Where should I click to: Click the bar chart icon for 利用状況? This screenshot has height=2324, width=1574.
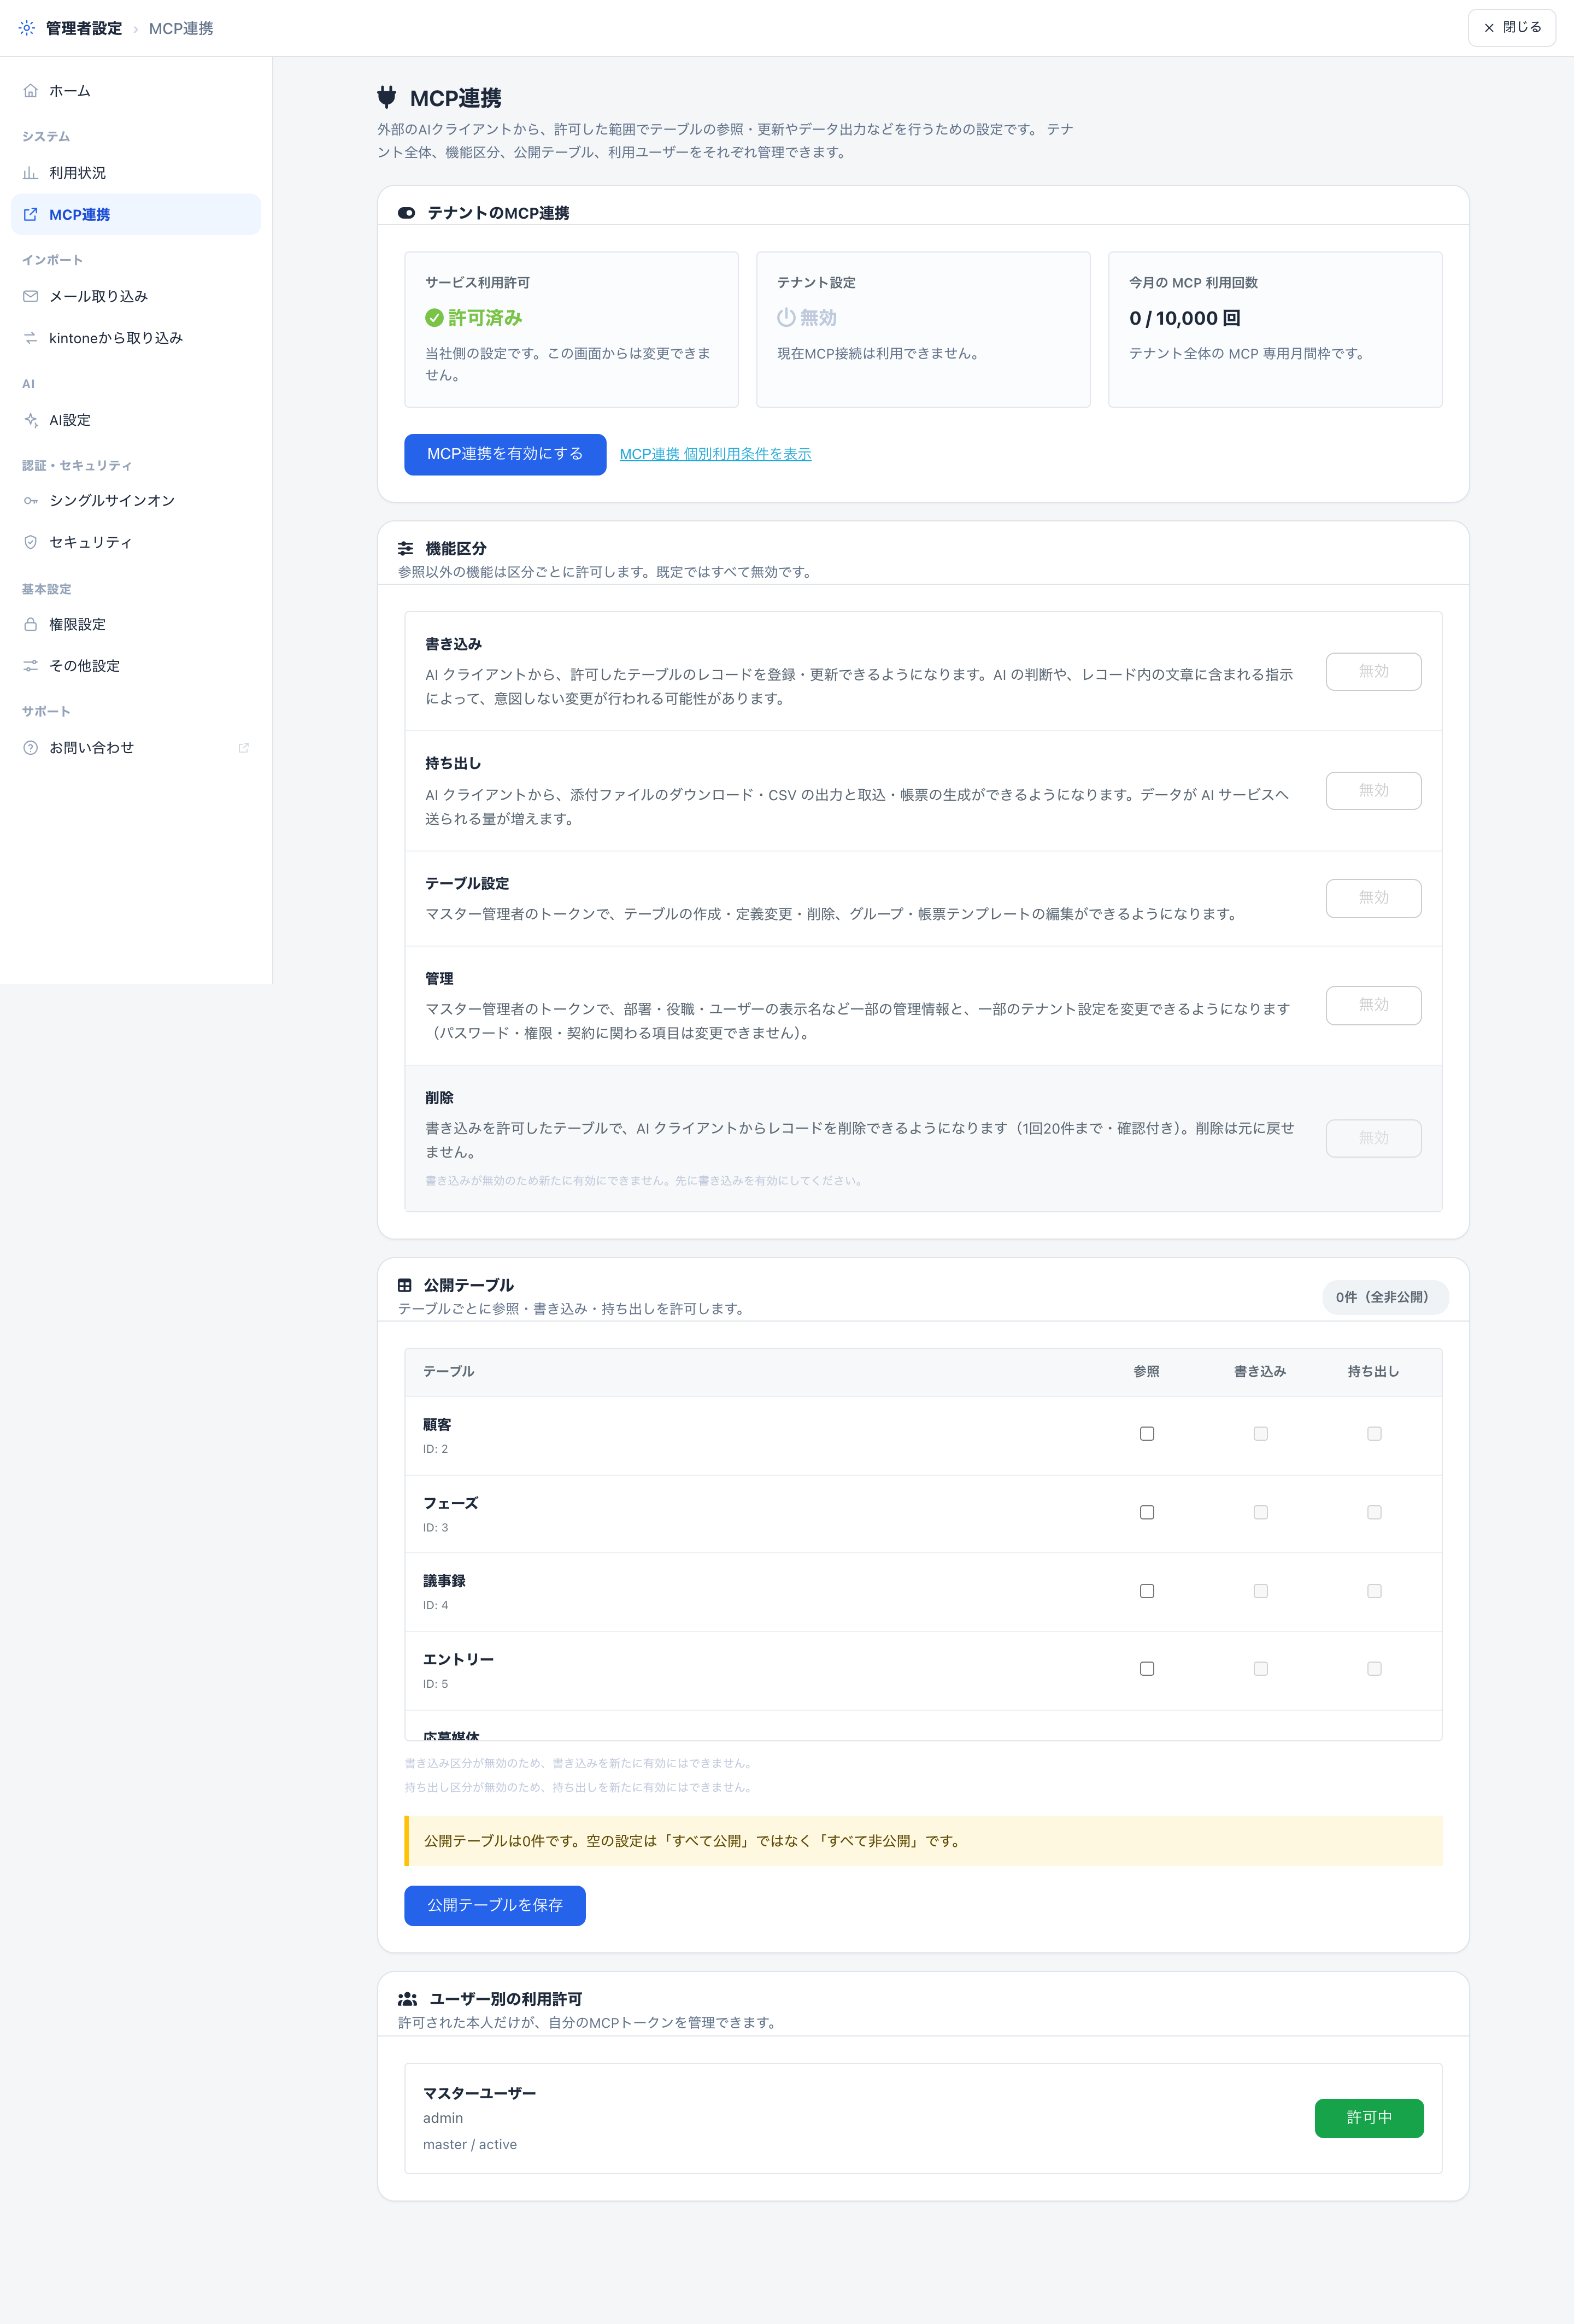(x=31, y=173)
